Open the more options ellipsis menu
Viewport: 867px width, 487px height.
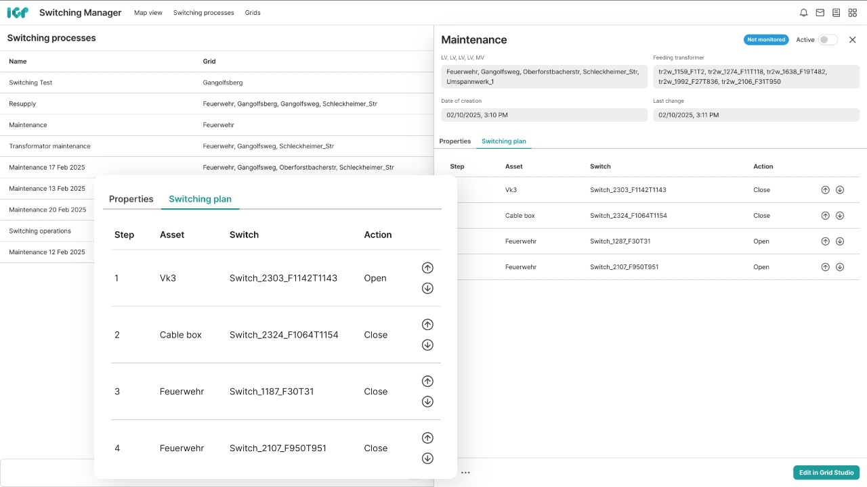pyautogui.click(x=465, y=472)
